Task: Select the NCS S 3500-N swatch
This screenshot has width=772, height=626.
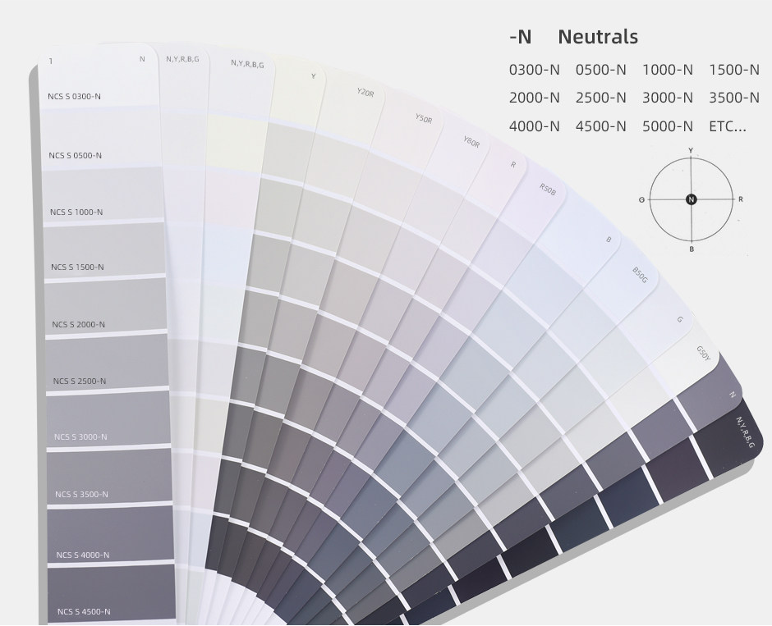Action: 110,477
